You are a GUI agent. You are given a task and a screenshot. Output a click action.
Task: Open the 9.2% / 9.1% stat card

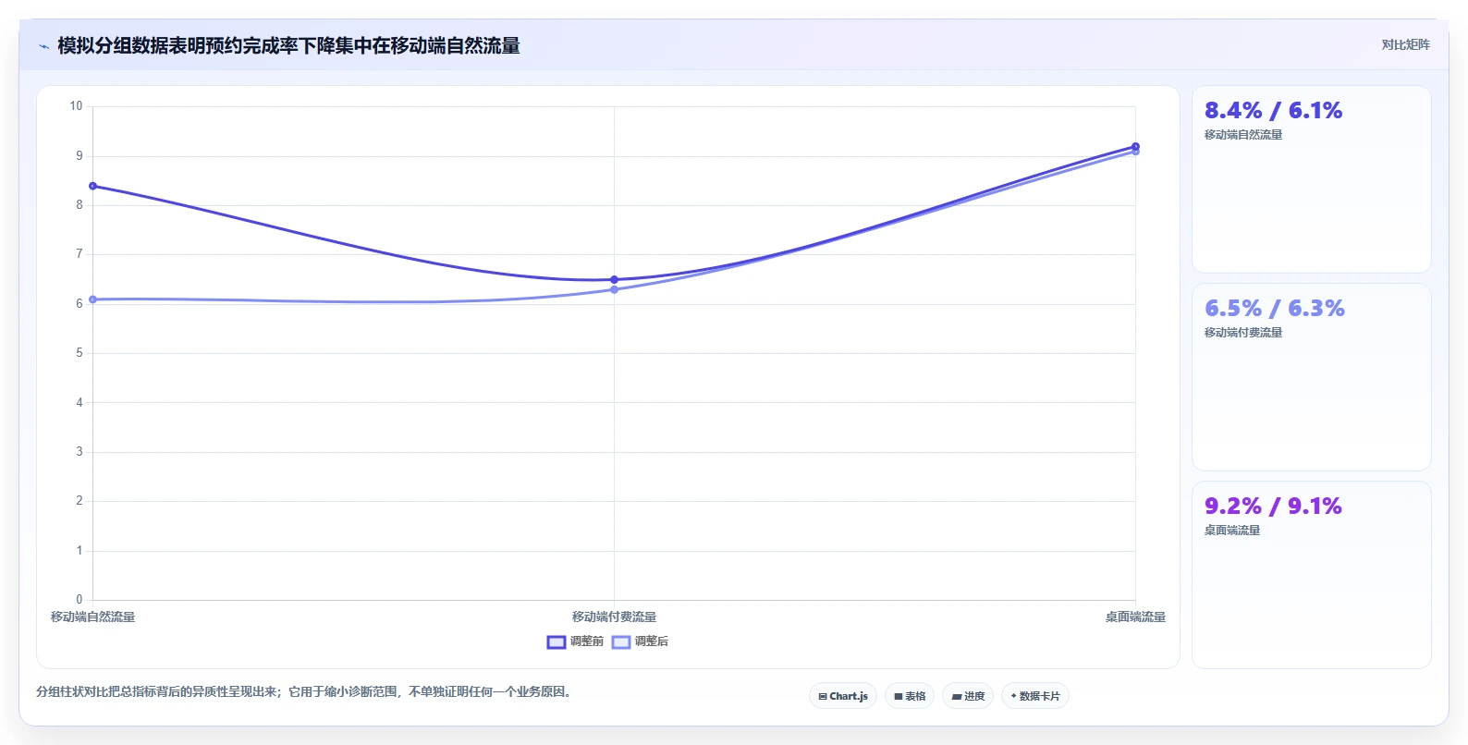(x=1311, y=575)
